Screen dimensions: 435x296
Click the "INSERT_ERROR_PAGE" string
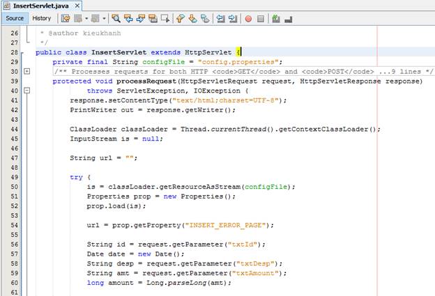click(x=226, y=225)
